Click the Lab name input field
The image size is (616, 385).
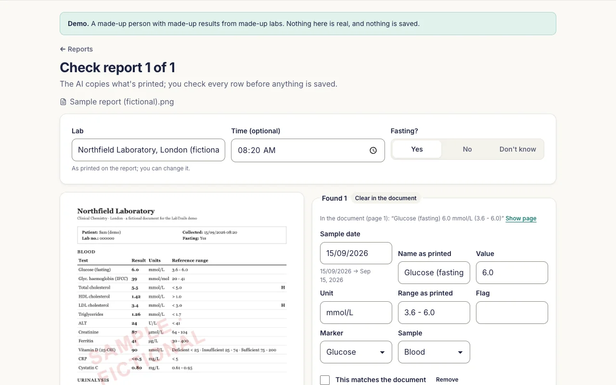148,150
